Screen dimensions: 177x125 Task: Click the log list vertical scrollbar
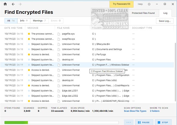coord(175,72)
